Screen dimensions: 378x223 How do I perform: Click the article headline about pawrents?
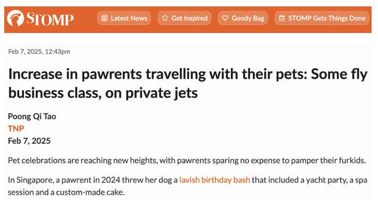click(188, 83)
